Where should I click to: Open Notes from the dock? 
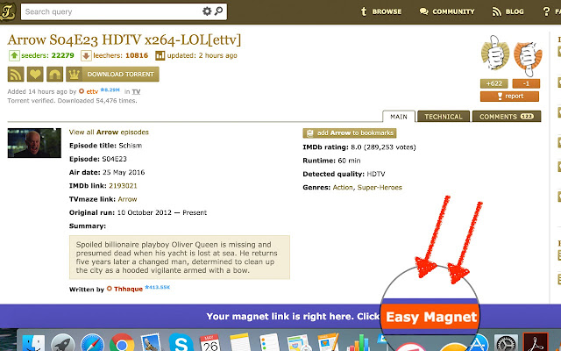240,343
